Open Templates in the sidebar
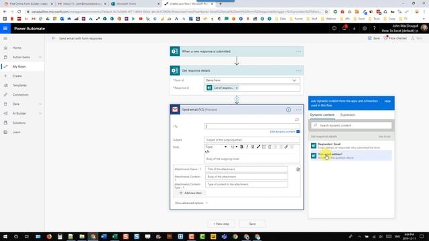Viewport: 429px width, 241px height. point(19,85)
